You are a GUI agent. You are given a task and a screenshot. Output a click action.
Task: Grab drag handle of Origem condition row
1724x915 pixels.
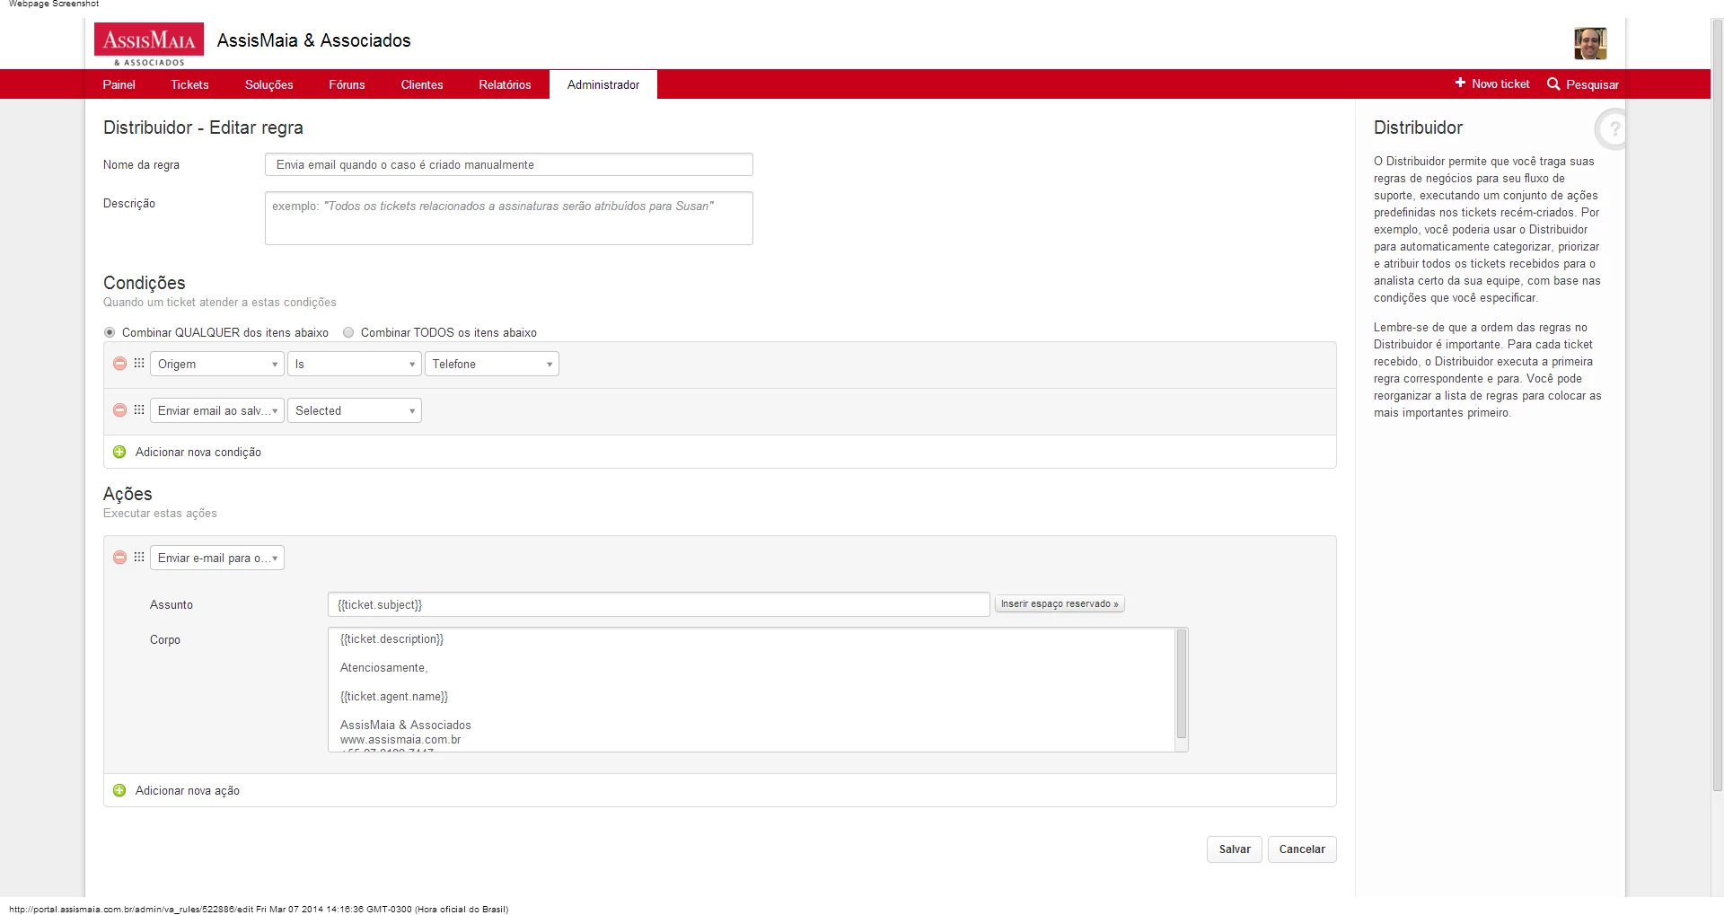pyautogui.click(x=139, y=364)
